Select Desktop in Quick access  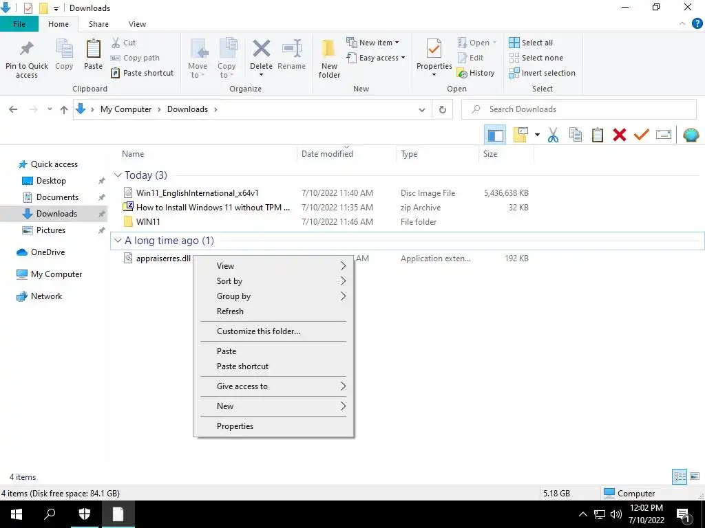(x=51, y=181)
